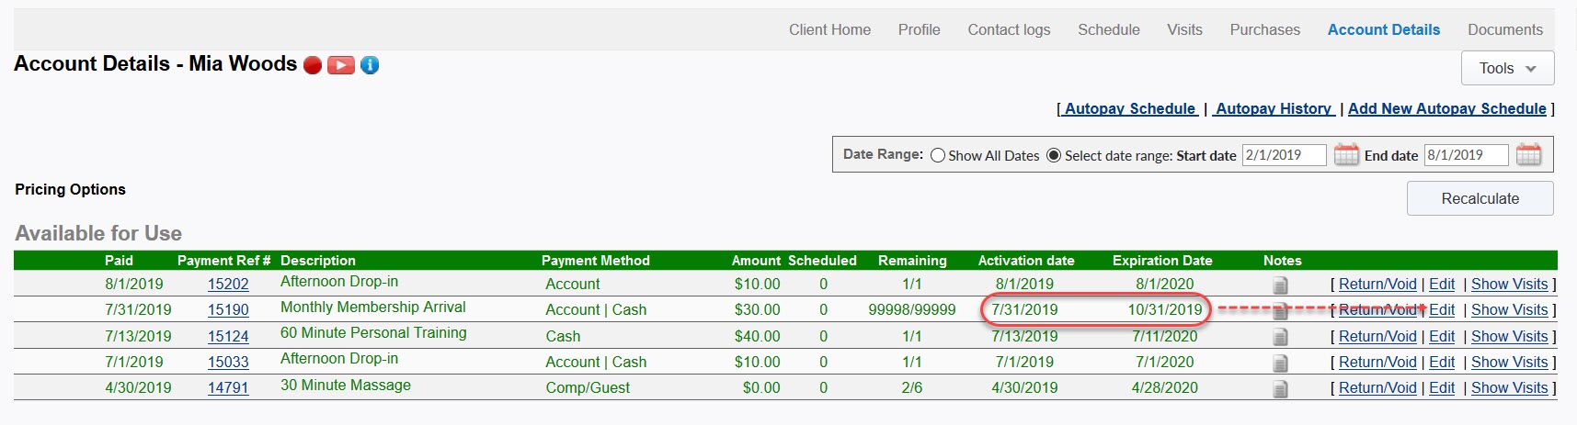Open calendar picker for End date
Viewport: 1577px width, 425px height.
(x=1528, y=155)
